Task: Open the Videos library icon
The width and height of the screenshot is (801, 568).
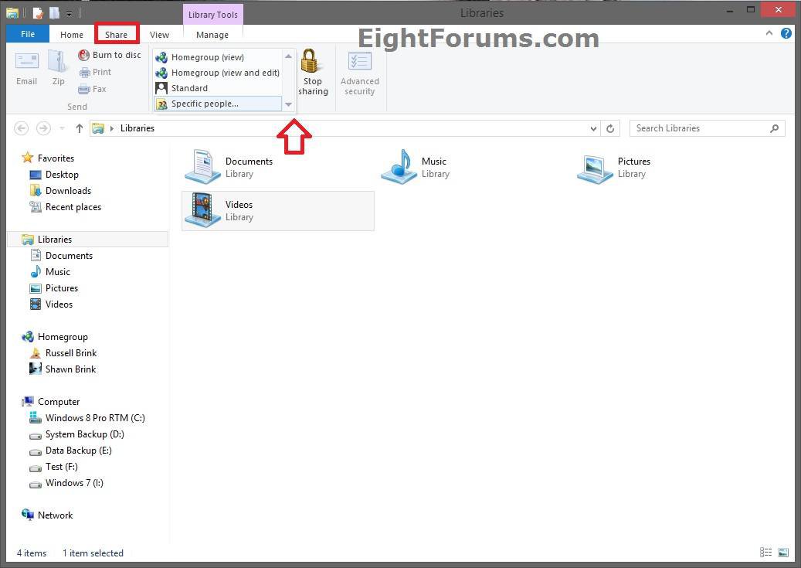Action: [x=202, y=210]
